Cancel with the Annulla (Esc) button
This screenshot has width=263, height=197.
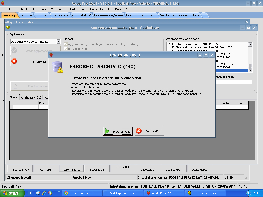(149, 131)
